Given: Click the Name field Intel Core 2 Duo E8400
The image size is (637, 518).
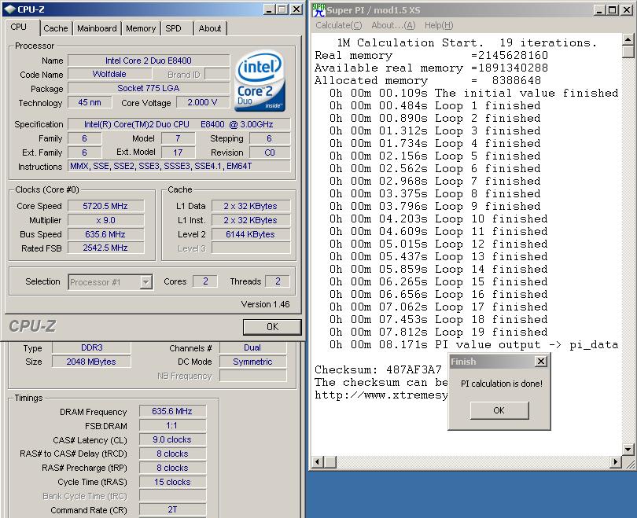Looking at the screenshot, I should [x=149, y=61].
